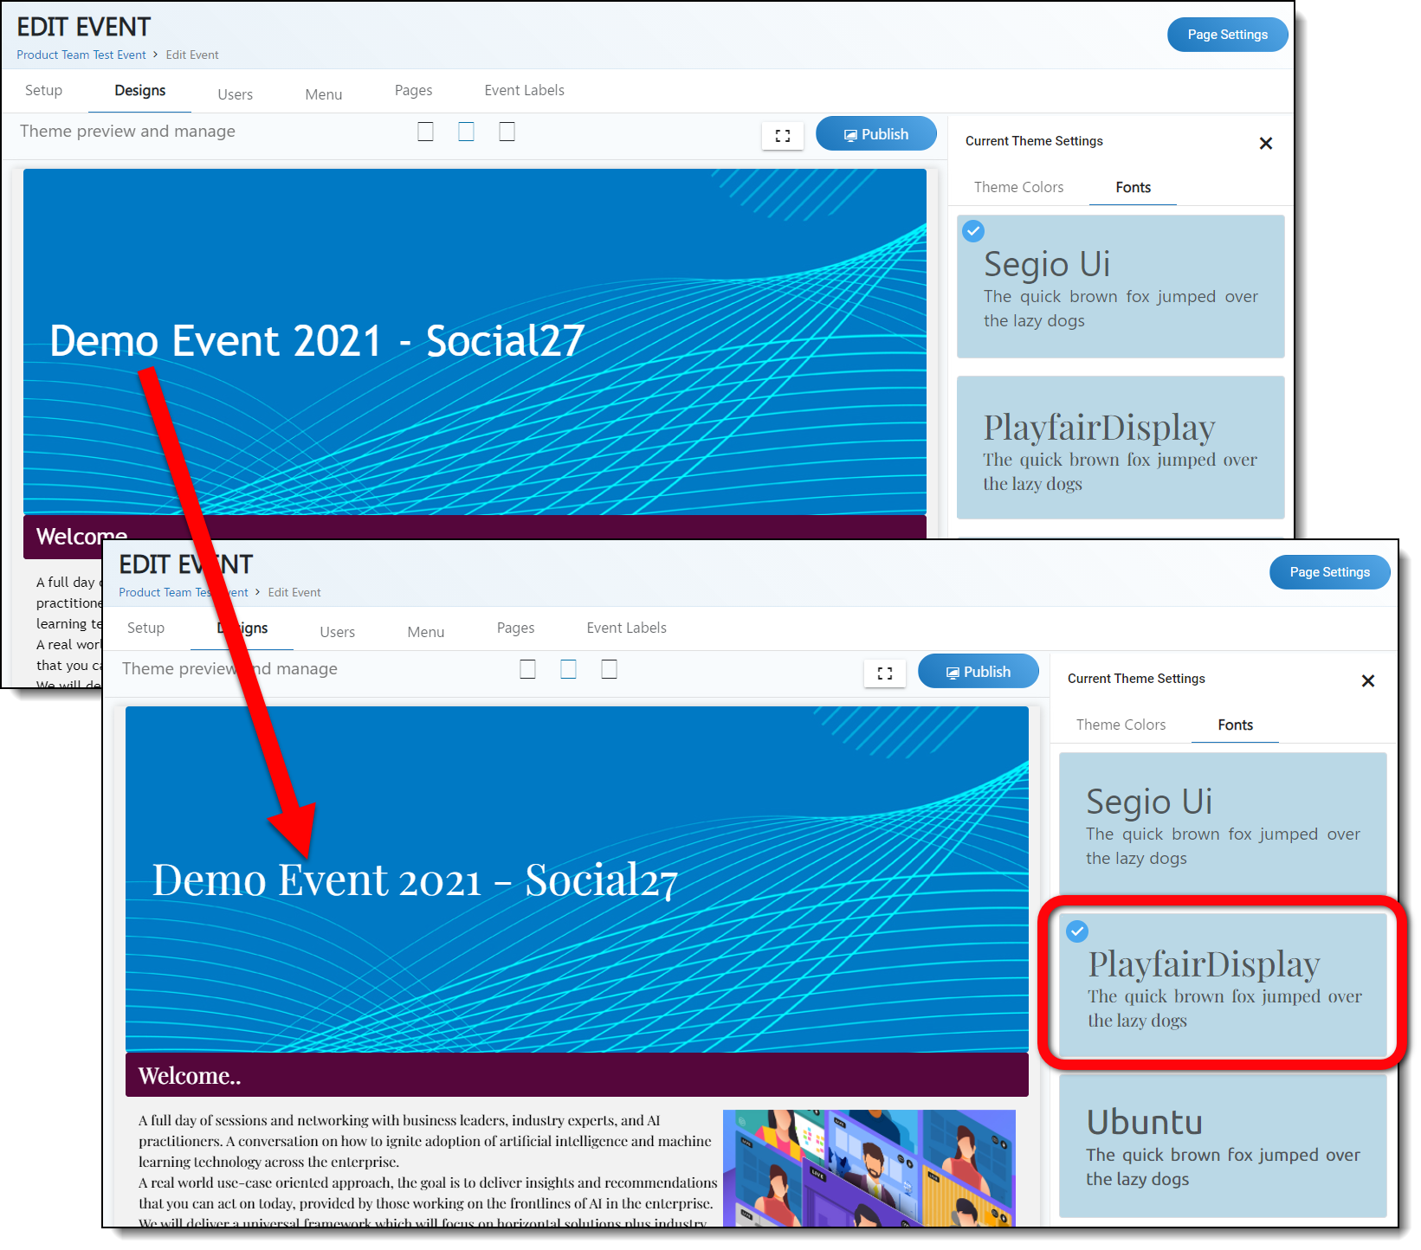Open the Event Labels tab in the upper window
Screen dimensions: 1421x1250
tap(524, 91)
